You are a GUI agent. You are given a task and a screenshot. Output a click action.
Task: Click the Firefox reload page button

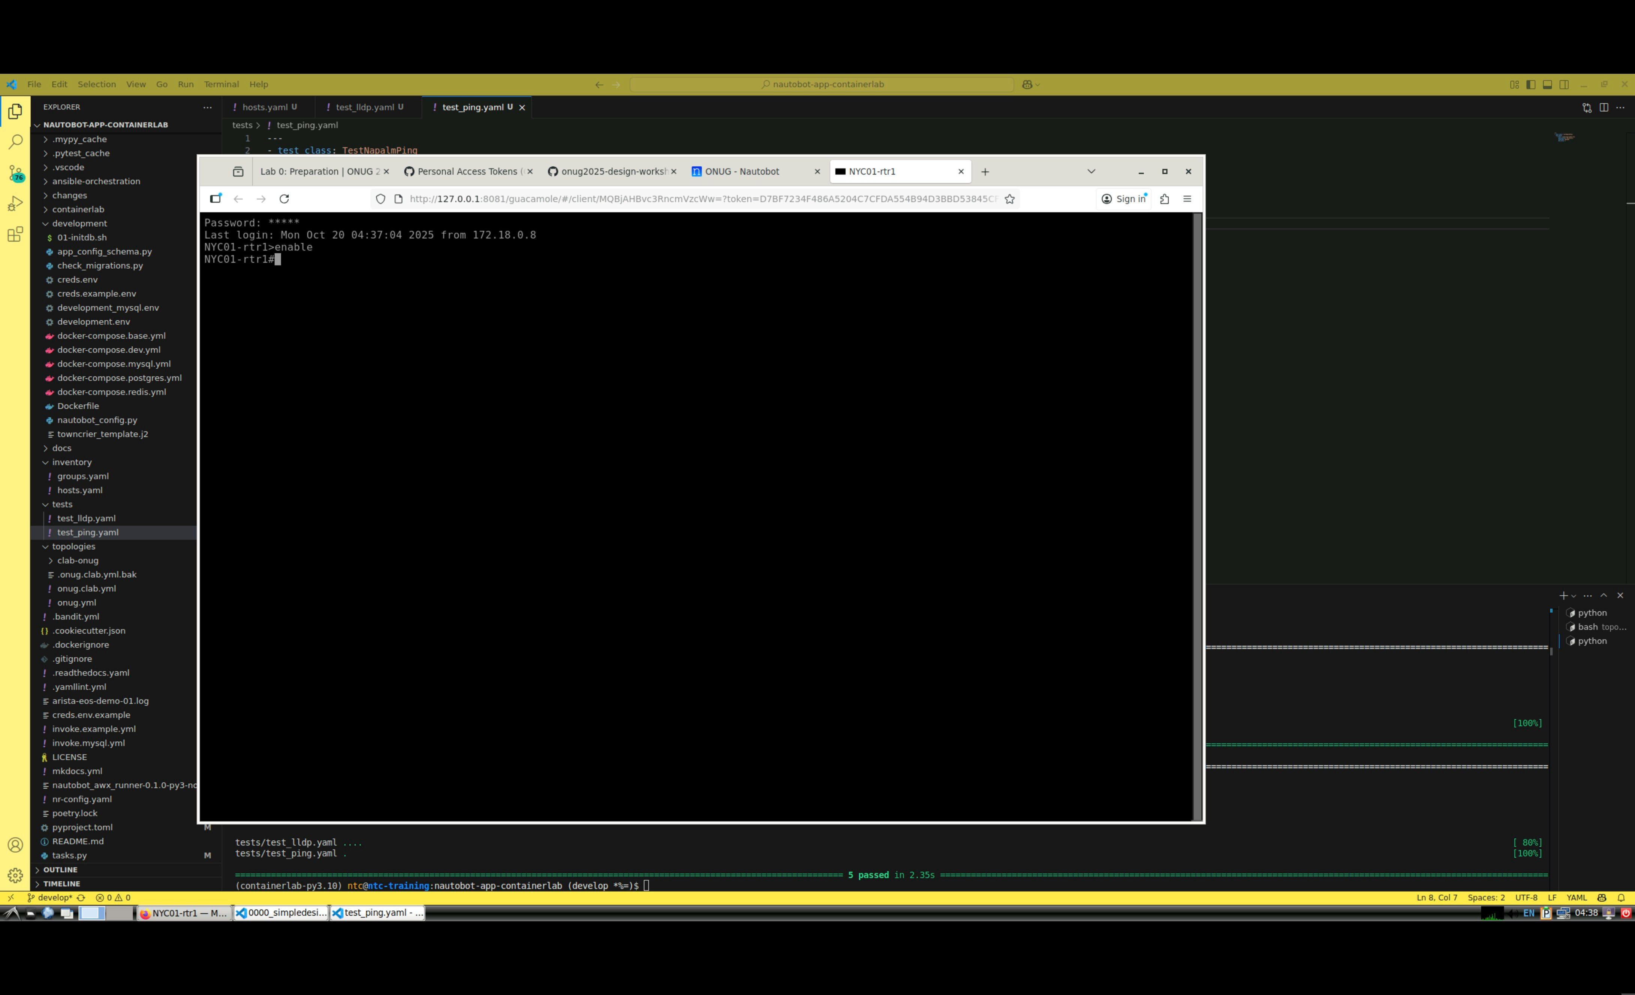[x=284, y=199]
